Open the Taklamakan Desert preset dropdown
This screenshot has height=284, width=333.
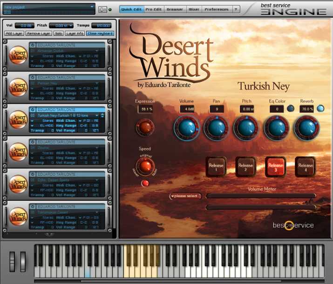[x=97, y=212]
